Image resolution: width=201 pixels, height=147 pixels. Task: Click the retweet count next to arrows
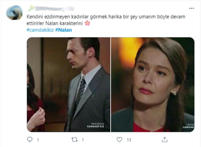[83, 140]
